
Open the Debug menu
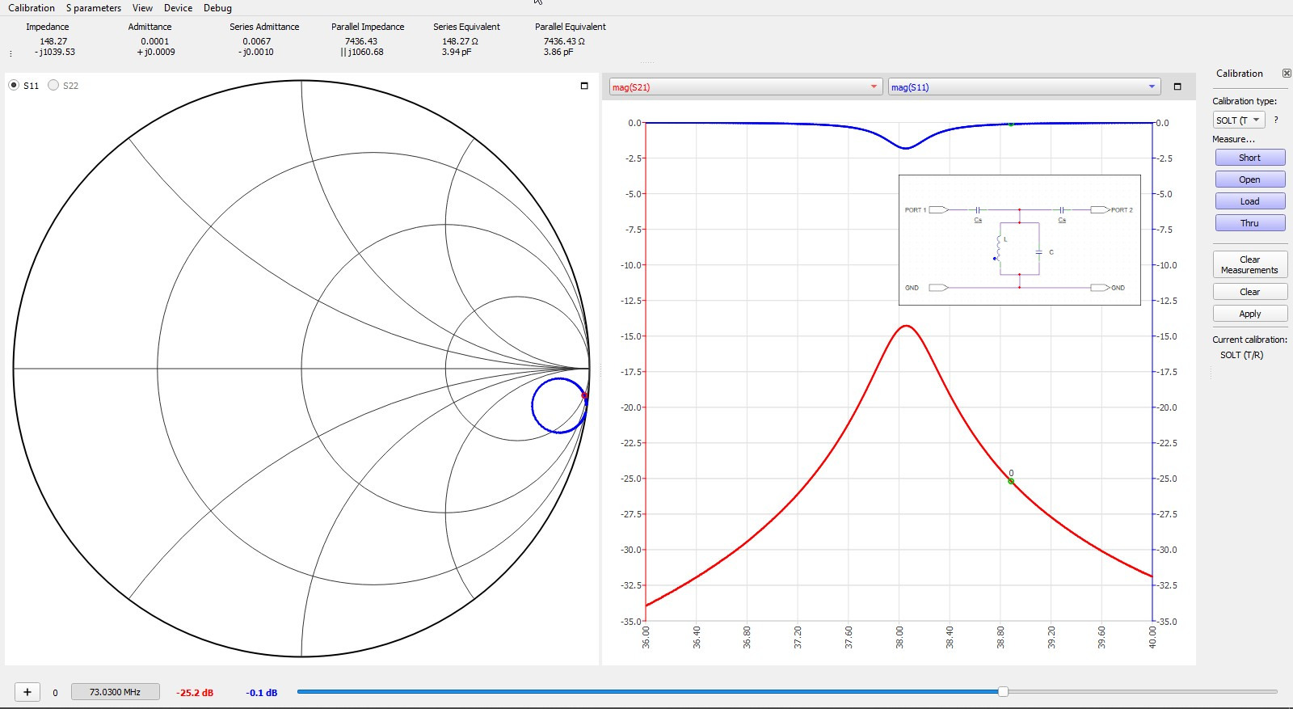pyautogui.click(x=217, y=8)
